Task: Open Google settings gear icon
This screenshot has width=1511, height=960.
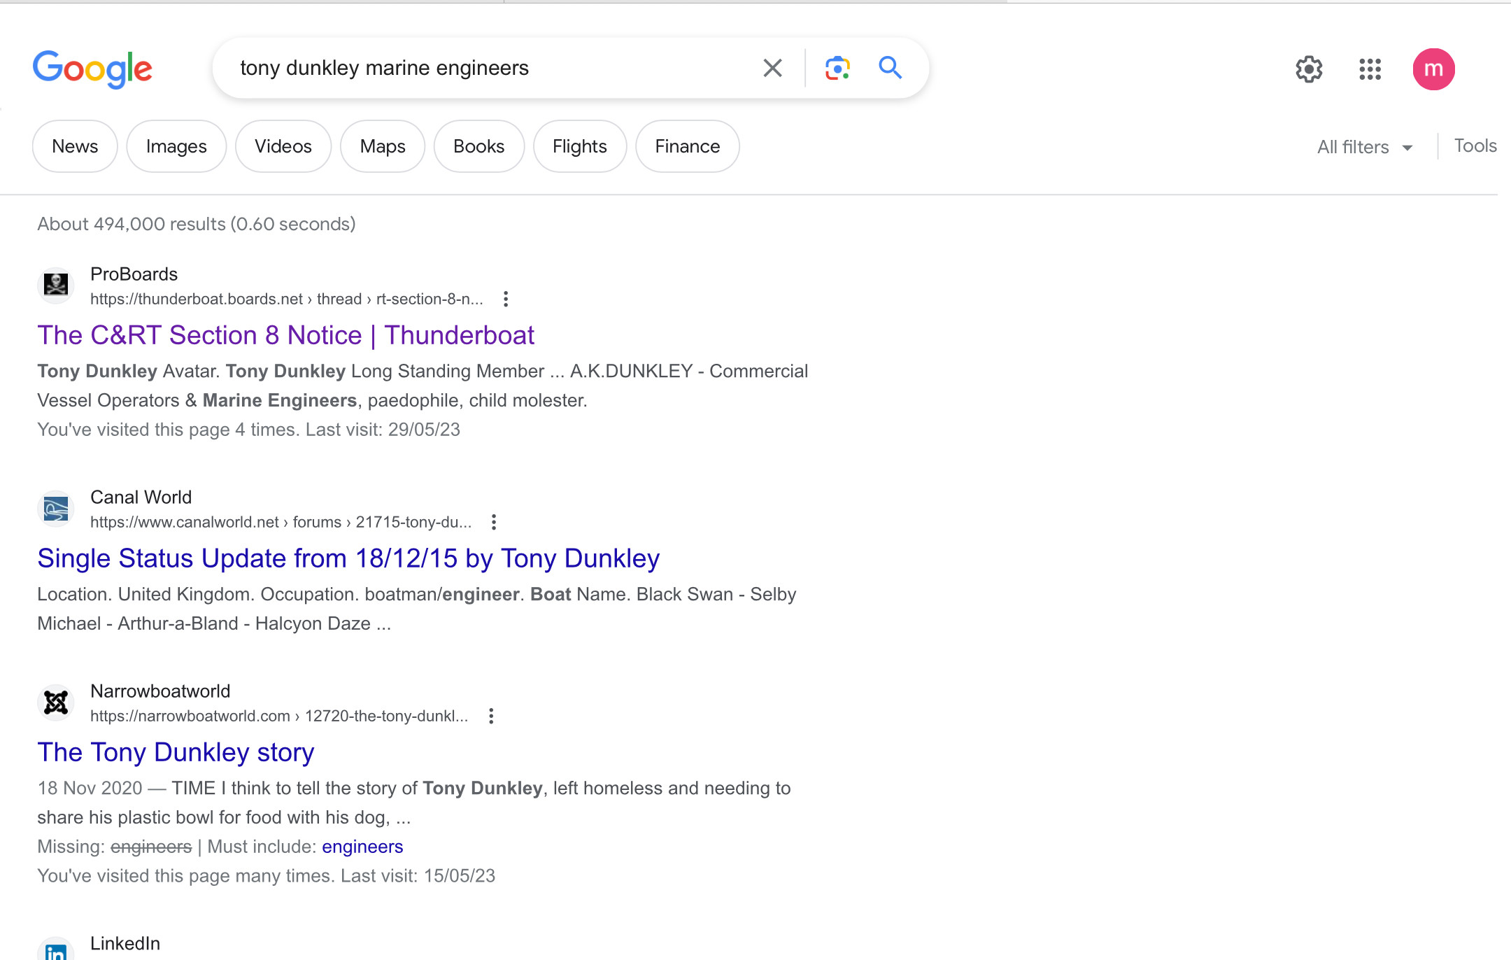Action: [x=1309, y=69]
